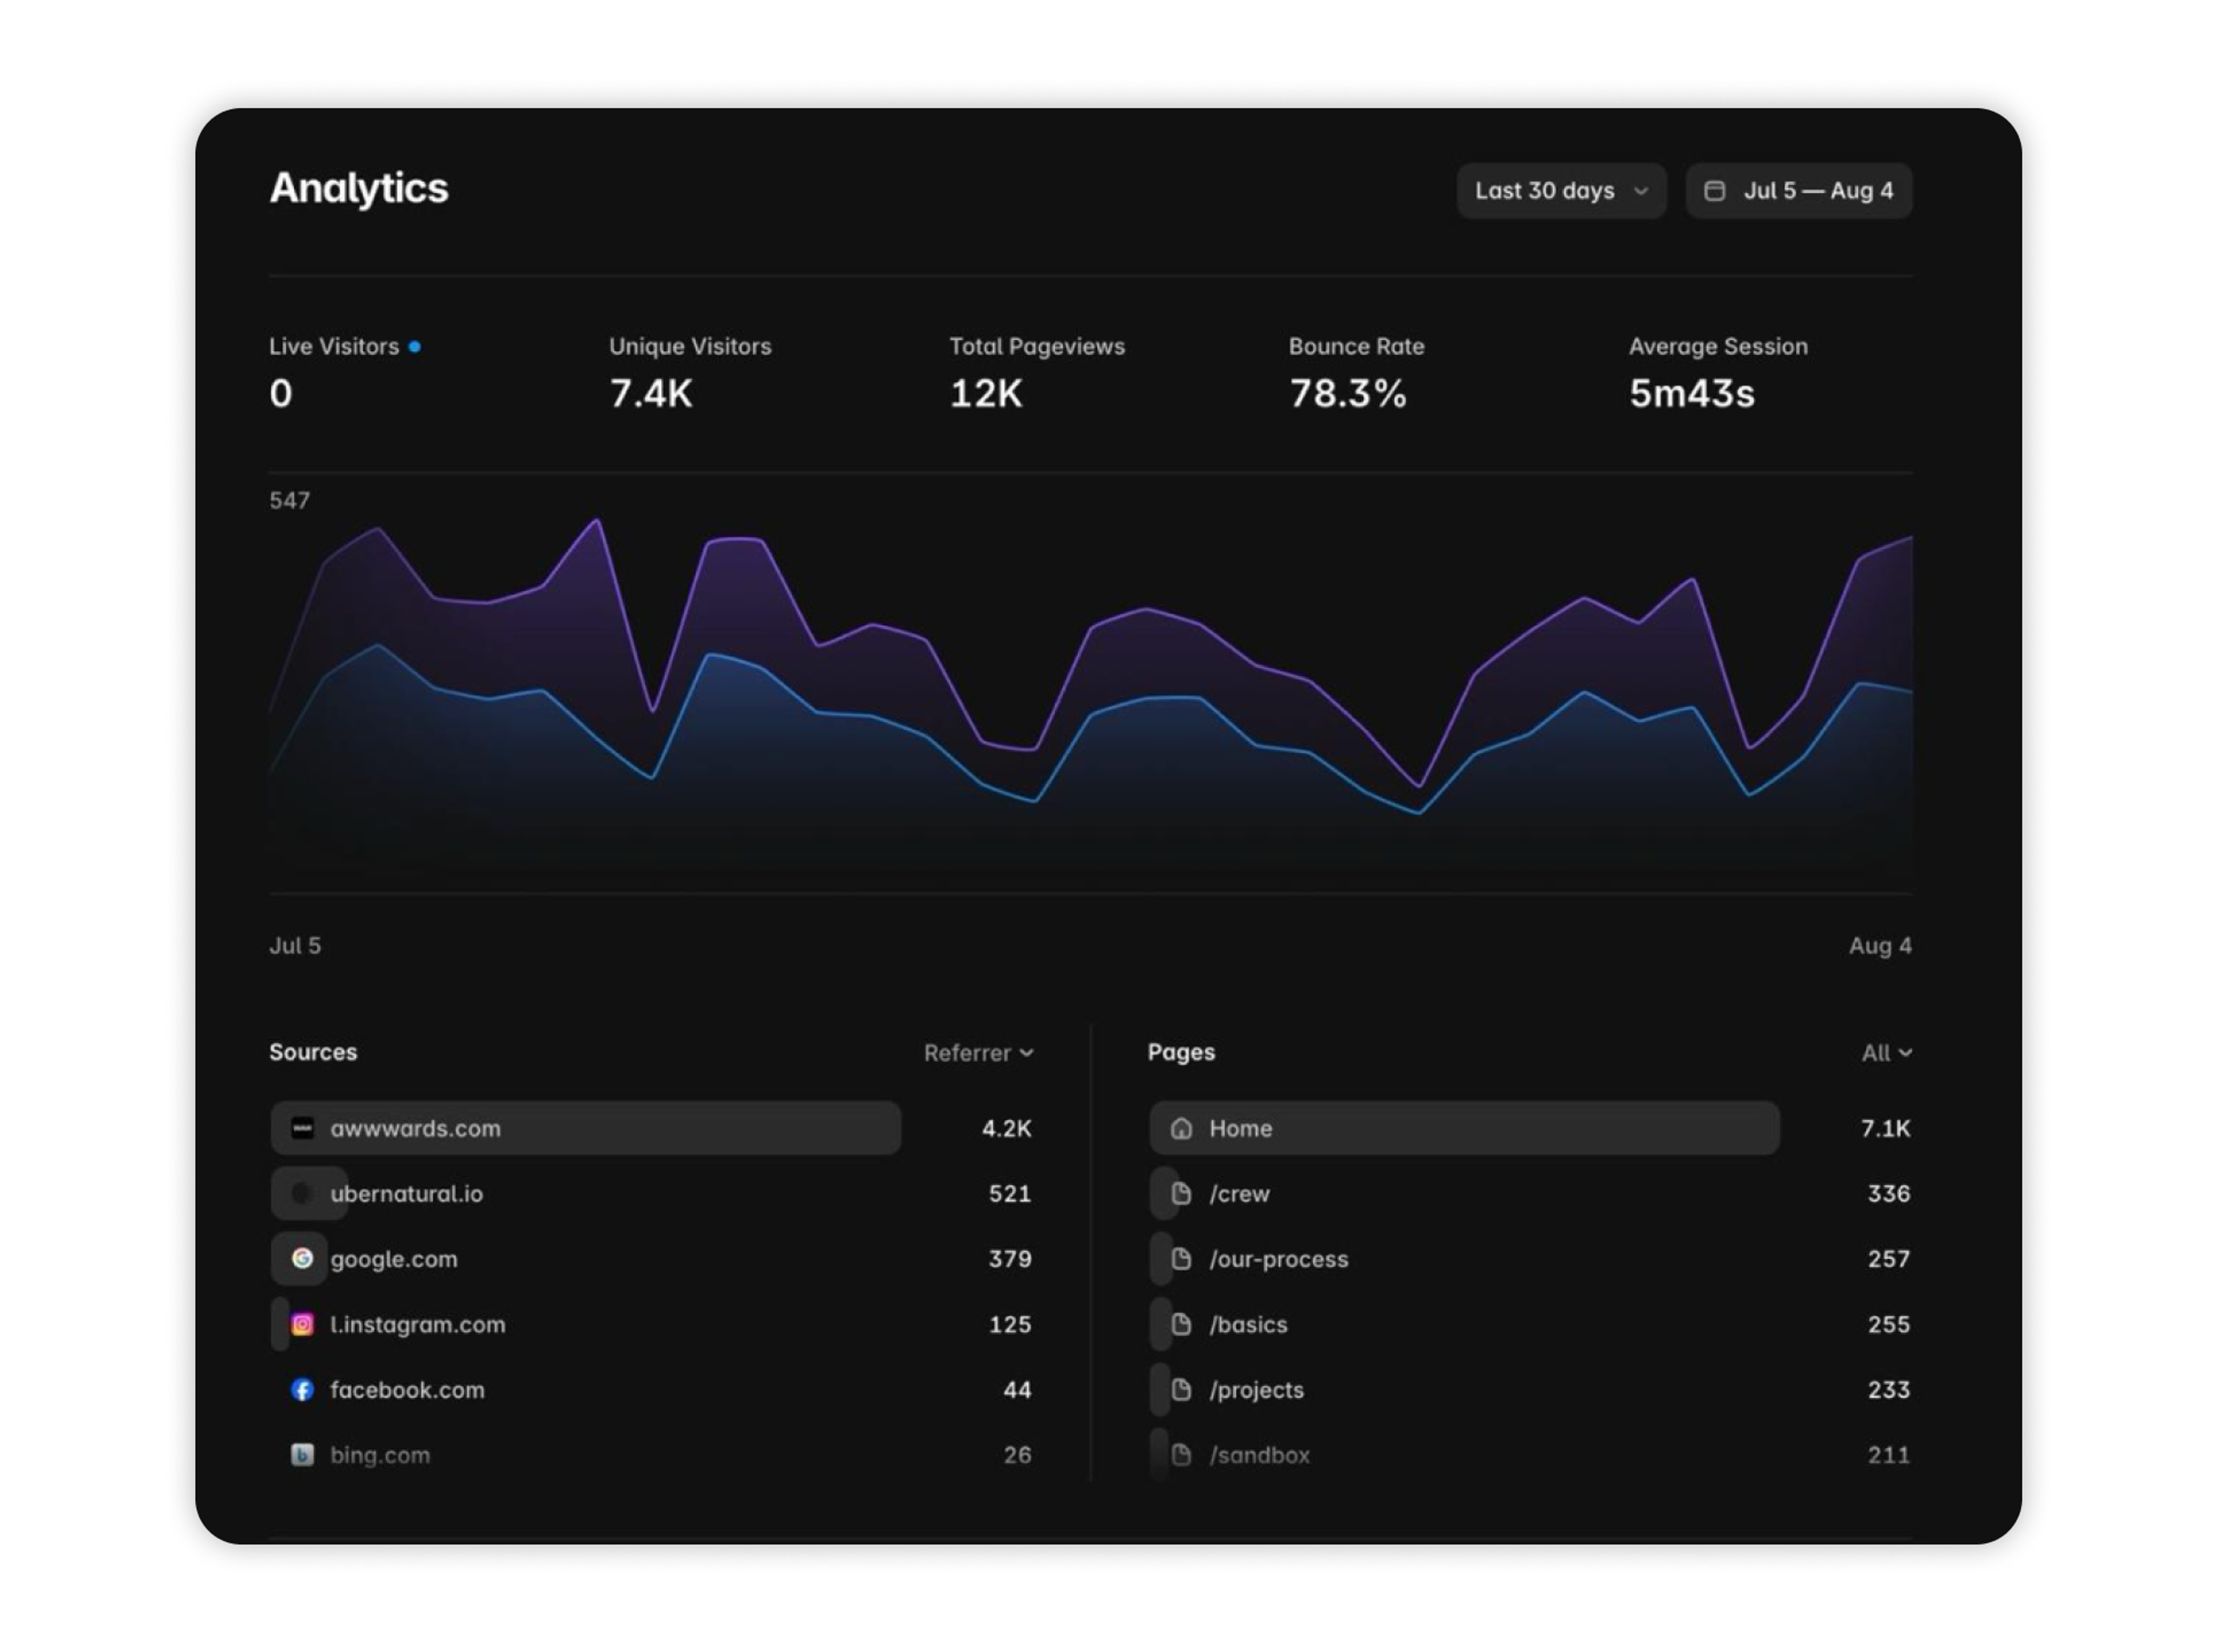
Task: Click the /our-process document icon
Action: [1181, 1258]
